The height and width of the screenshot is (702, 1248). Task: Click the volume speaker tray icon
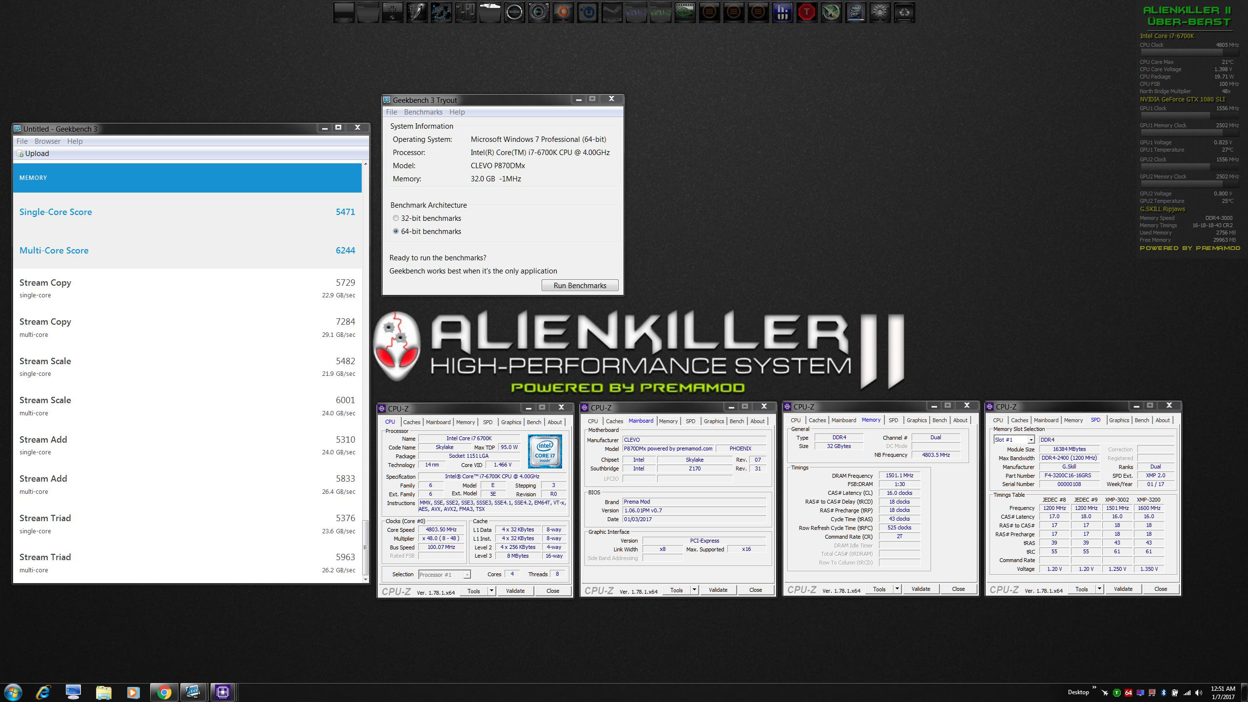1199,692
